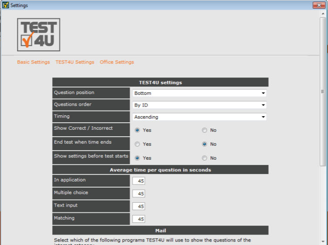The height and width of the screenshot is (245, 328).
Task: Click the TEST4U logo image
Action: pyautogui.click(x=38, y=35)
